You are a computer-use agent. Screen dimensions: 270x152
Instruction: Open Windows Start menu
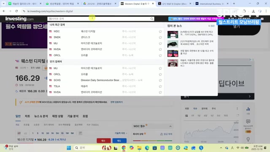coord(69,148)
